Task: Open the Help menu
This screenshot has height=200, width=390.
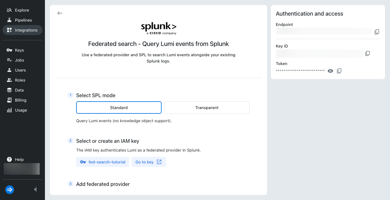Action: coord(22,159)
